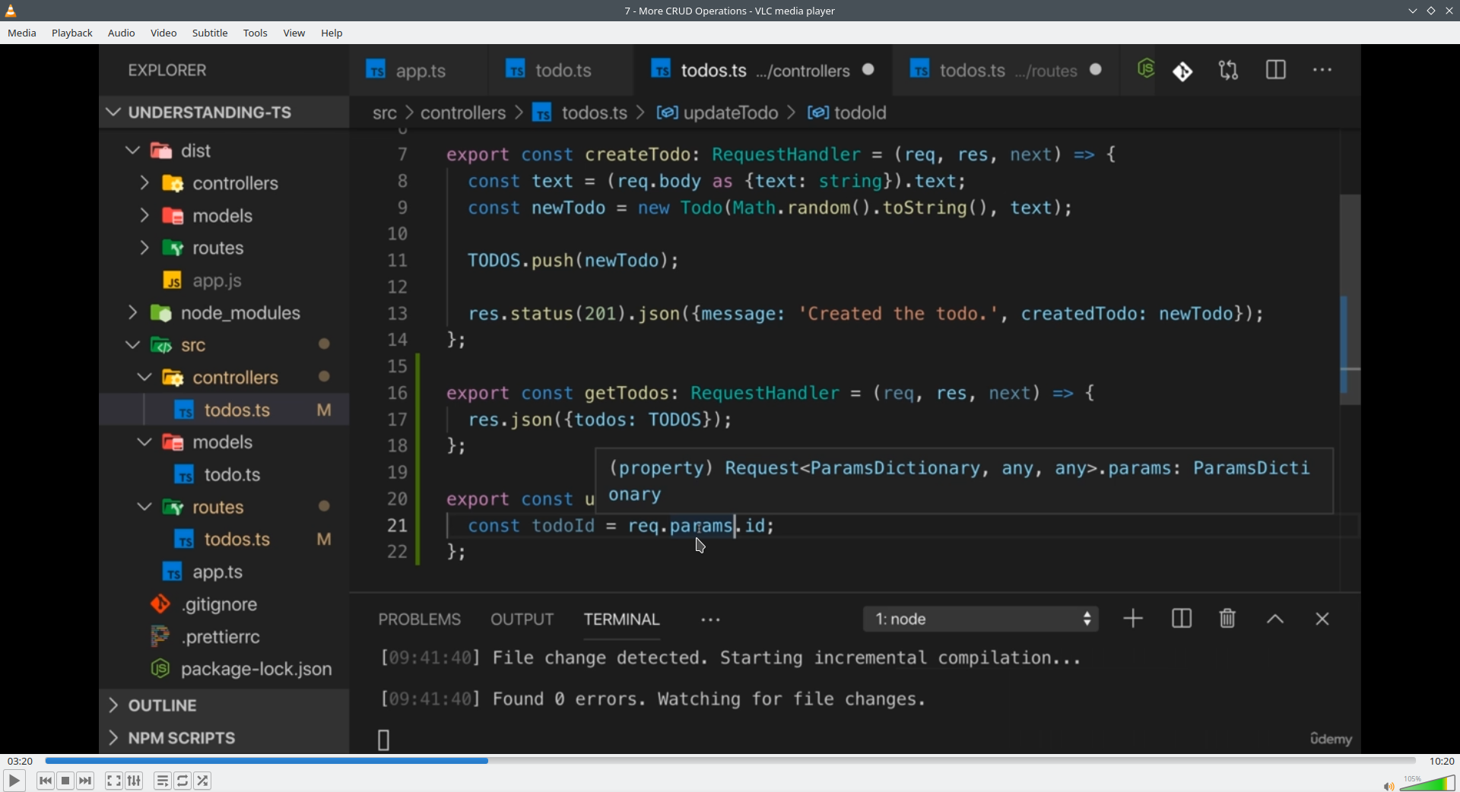1460x792 pixels.
Task: Open VLC extended settings equalizer icon
Action: (x=133, y=781)
